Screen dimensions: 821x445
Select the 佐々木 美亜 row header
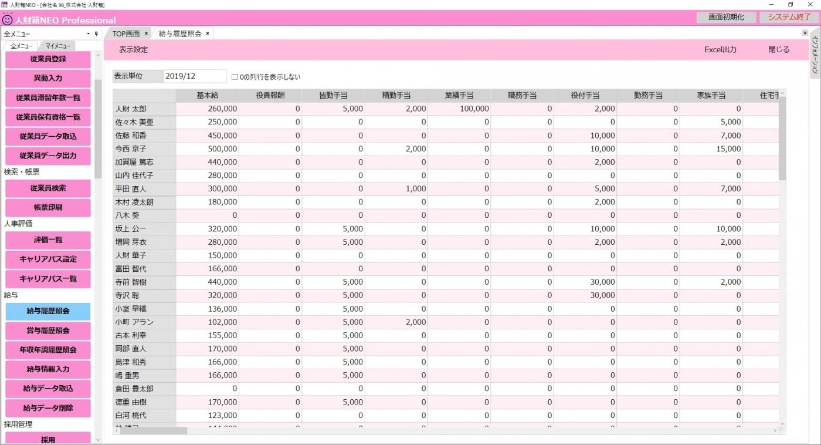[144, 122]
